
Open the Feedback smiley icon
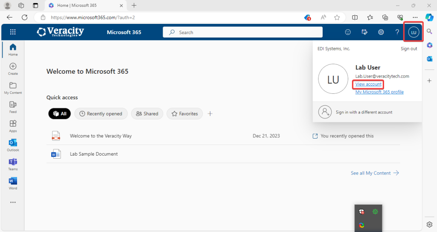pyautogui.click(x=348, y=32)
